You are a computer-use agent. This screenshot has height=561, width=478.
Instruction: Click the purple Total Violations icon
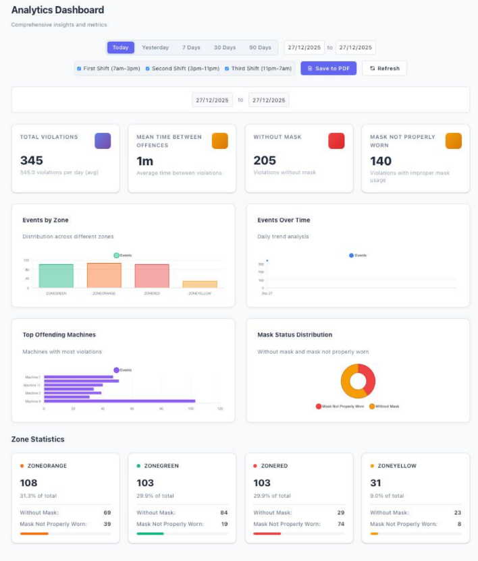[x=103, y=140]
